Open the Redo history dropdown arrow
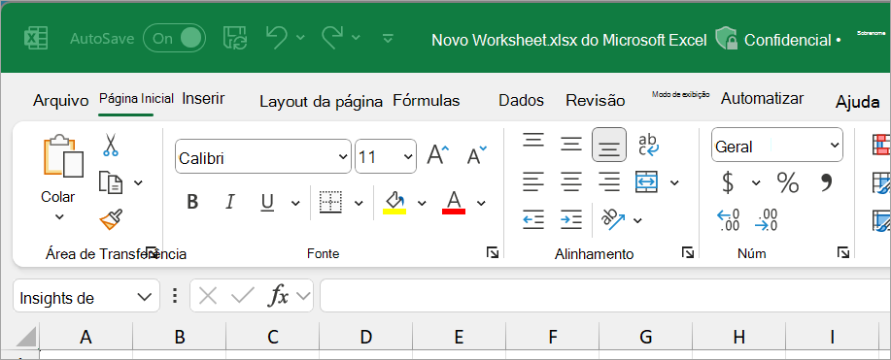 coord(356,38)
